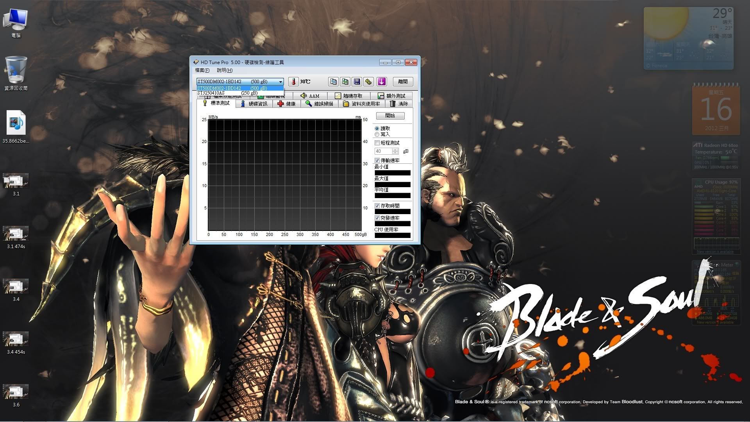
Task: Switch to the 錯誤掃描 error scan tab
Action: (320, 104)
